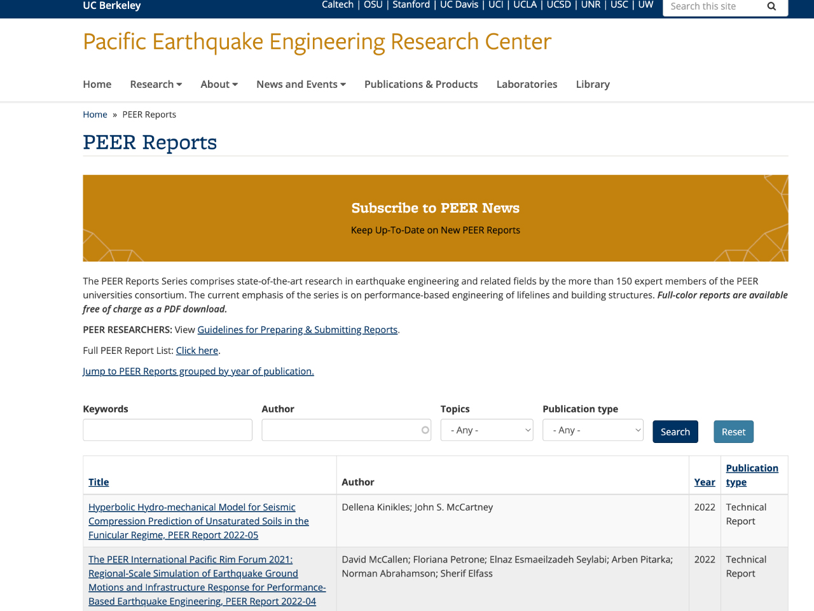814x611 pixels.
Task: Go to the UC Davis link
Action: point(459,5)
